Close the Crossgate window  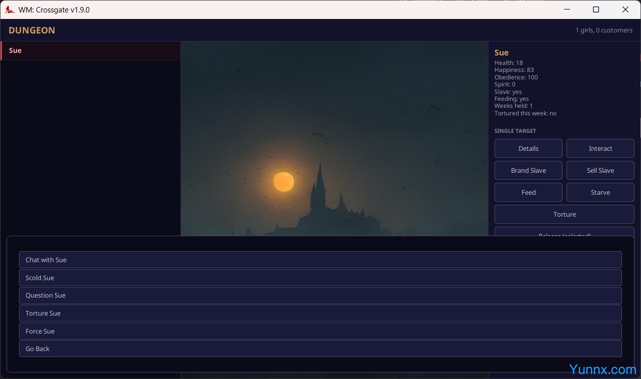[x=625, y=9]
